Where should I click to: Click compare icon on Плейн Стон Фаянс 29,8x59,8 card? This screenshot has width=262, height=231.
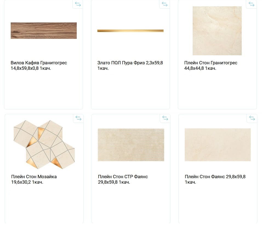pyautogui.click(x=252, y=118)
